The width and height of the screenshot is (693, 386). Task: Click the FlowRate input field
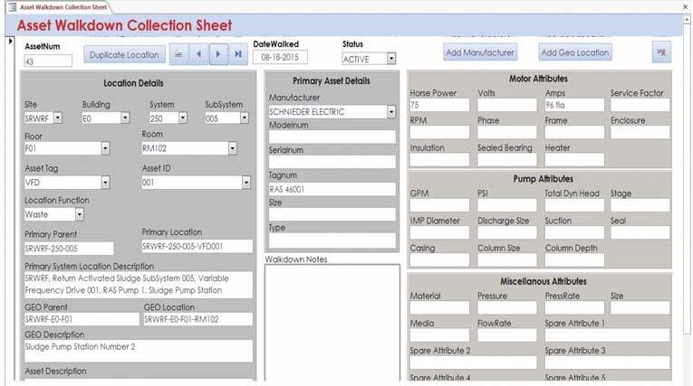tap(507, 334)
